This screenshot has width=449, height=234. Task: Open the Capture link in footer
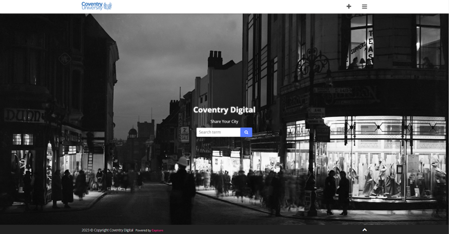click(158, 230)
